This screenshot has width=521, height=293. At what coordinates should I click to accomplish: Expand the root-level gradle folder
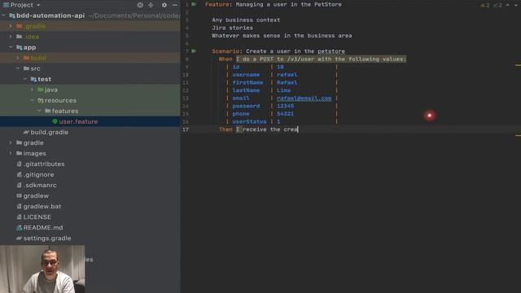point(11,143)
